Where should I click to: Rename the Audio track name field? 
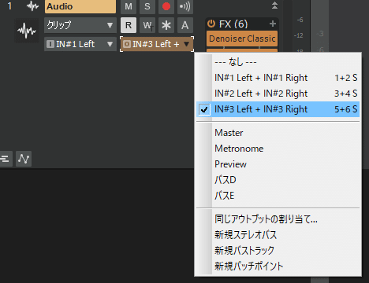[x=80, y=6]
